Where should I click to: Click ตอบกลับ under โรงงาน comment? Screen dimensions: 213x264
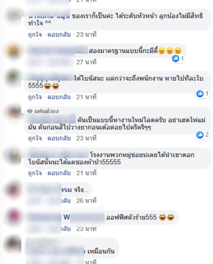click(x=59, y=173)
